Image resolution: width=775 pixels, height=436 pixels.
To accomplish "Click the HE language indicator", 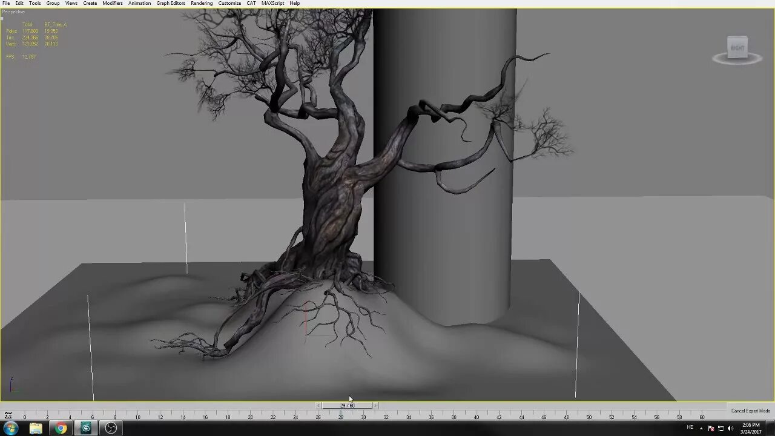I will tap(690, 428).
